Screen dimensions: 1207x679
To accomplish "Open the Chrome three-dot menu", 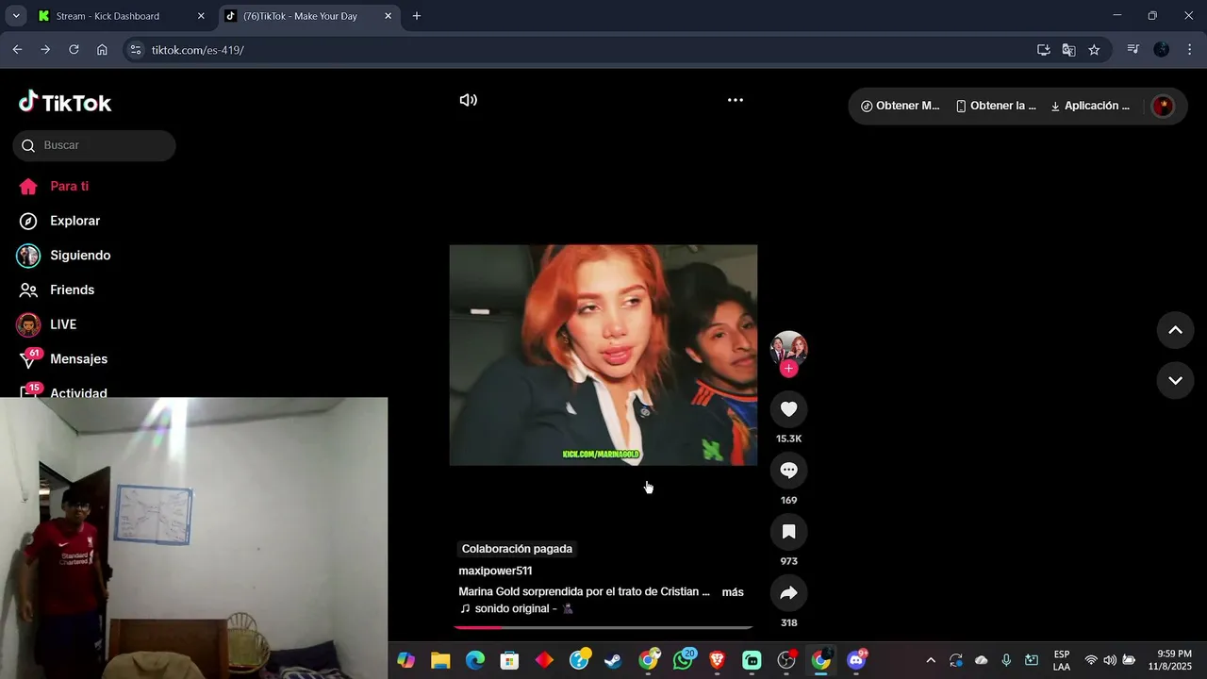I will (1190, 50).
